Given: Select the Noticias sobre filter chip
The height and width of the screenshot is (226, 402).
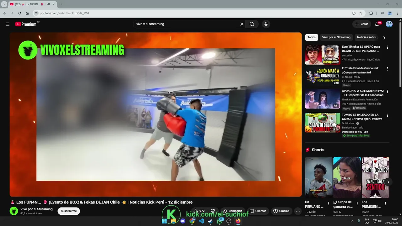Looking at the screenshot, I should 367,37.
